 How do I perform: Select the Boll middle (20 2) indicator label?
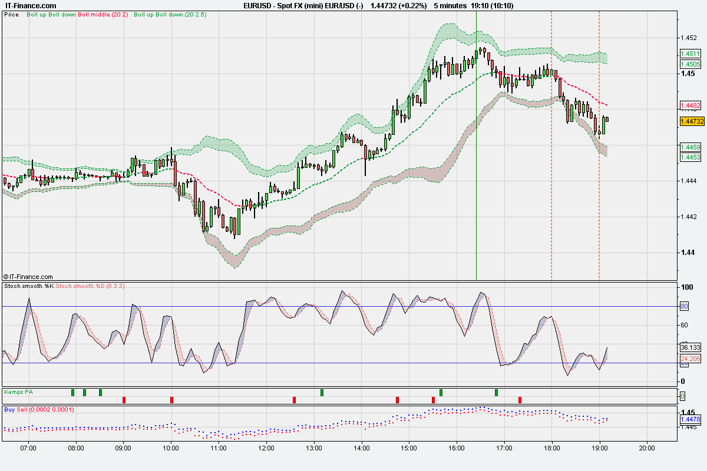(103, 14)
